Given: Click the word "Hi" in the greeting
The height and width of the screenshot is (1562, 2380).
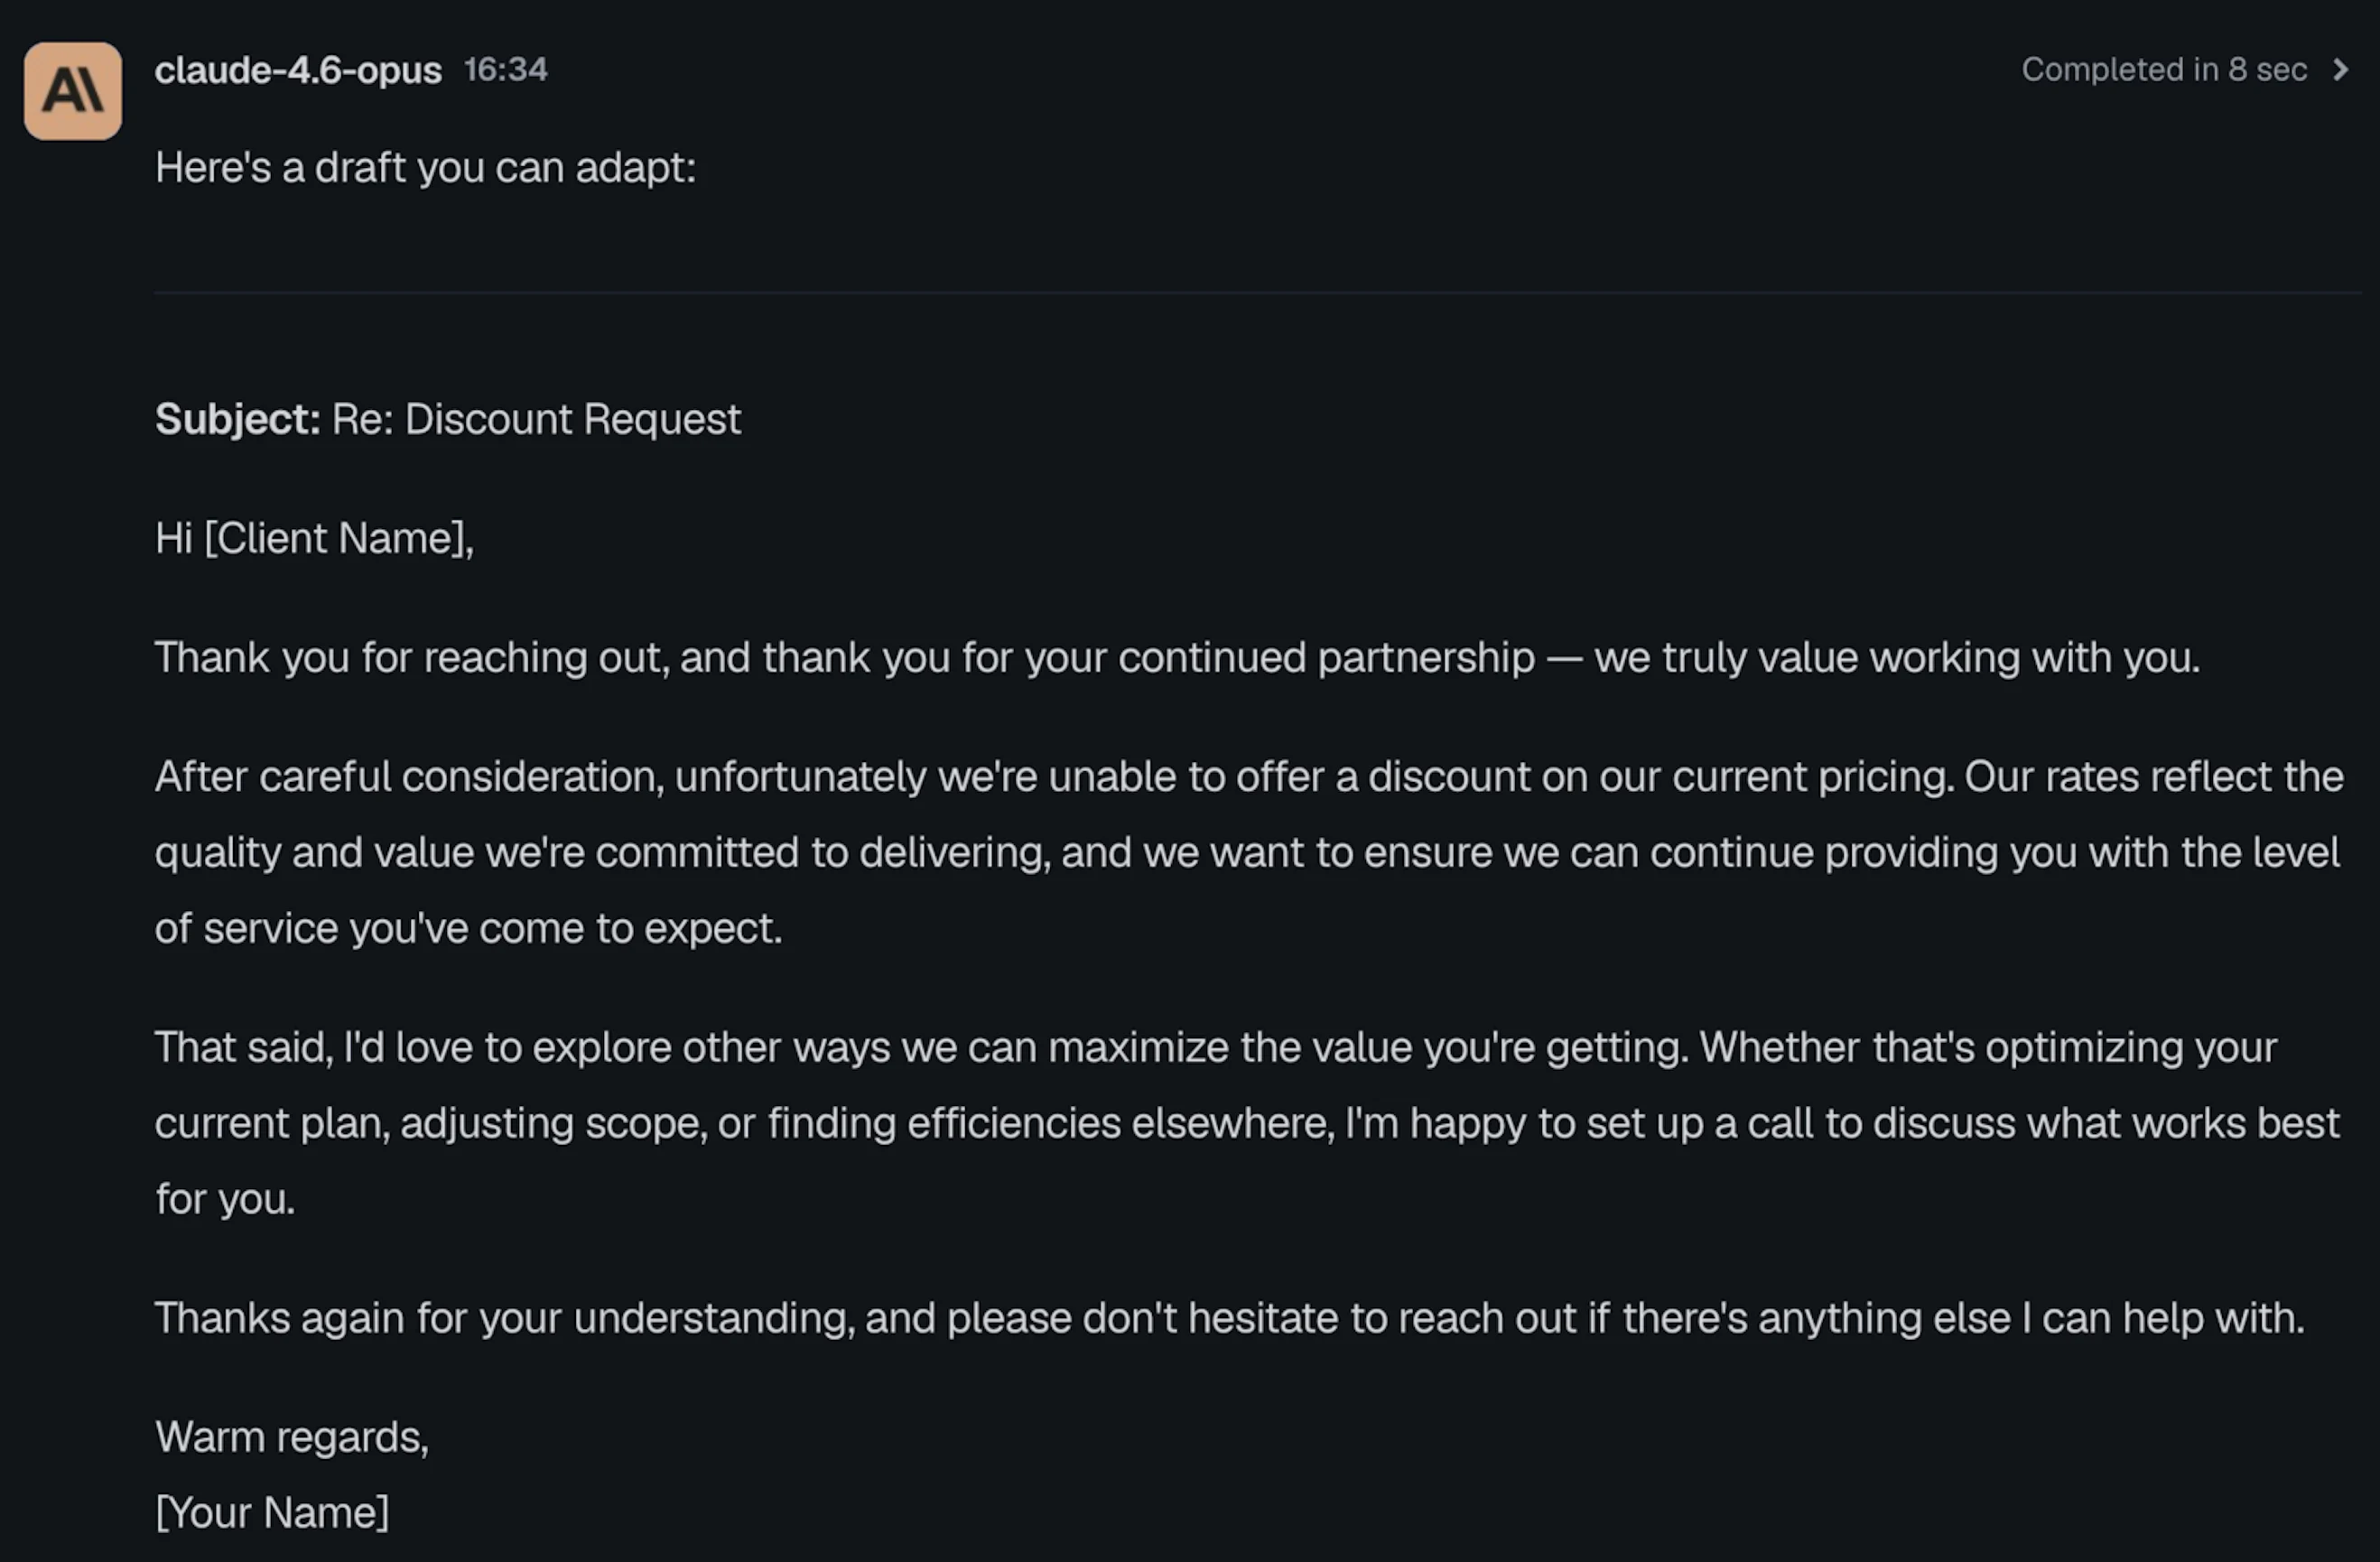Looking at the screenshot, I should tap(173, 538).
